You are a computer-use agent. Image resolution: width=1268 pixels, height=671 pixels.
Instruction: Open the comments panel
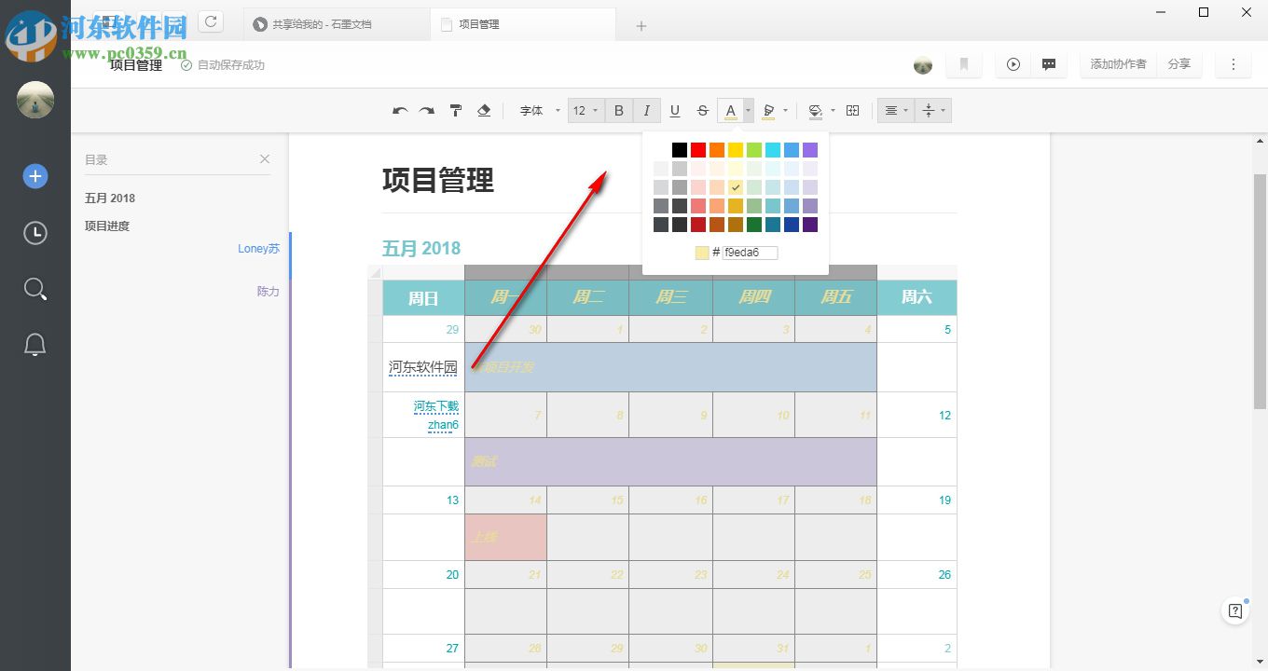pyautogui.click(x=1049, y=64)
